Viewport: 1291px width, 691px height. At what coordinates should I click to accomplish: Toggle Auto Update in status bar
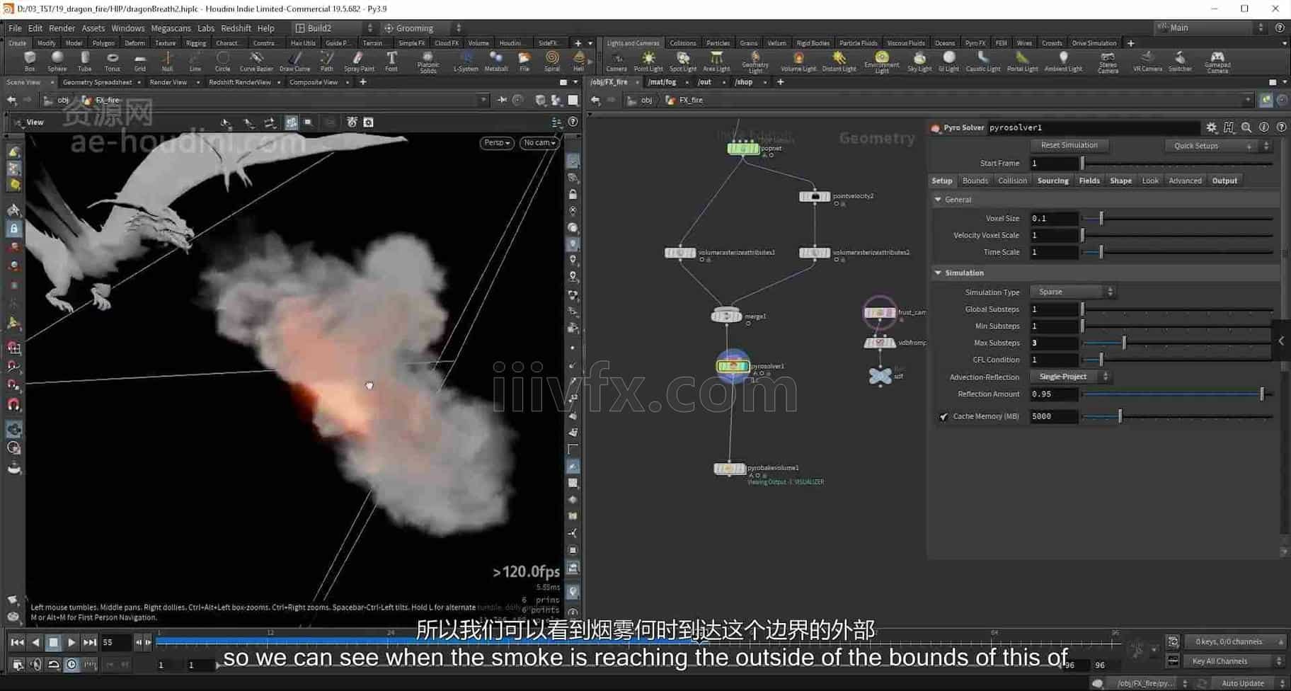[x=1243, y=683]
